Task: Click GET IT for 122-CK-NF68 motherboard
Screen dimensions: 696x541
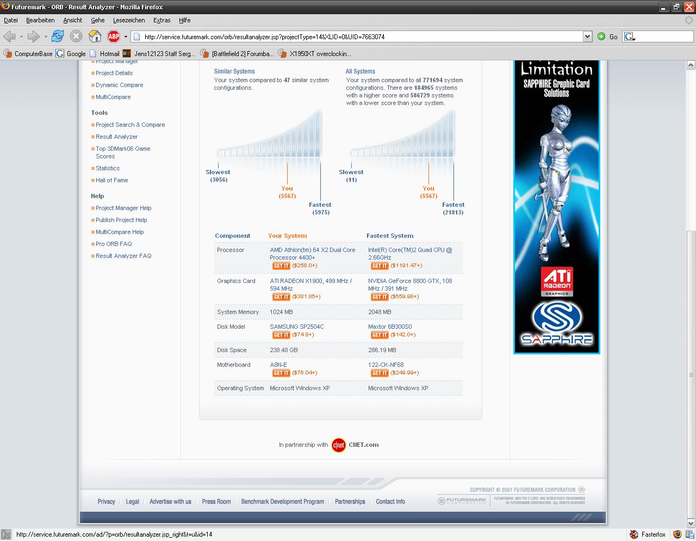Action: pos(380,373)
